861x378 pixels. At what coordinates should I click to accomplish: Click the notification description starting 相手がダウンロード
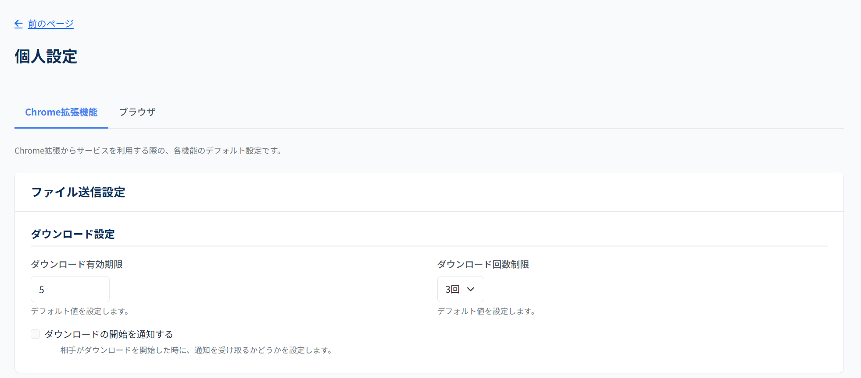pos(197,350)
